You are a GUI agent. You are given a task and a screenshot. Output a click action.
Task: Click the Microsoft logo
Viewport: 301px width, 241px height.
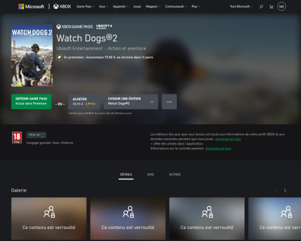click(x=31, y=6)
